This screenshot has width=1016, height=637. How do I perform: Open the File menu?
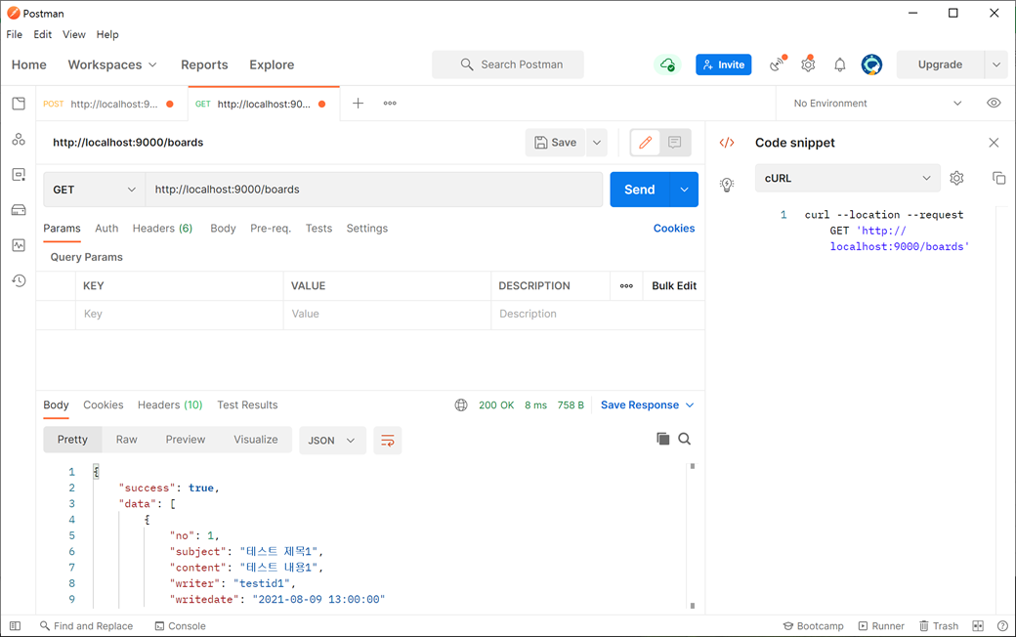pos(15,34)
